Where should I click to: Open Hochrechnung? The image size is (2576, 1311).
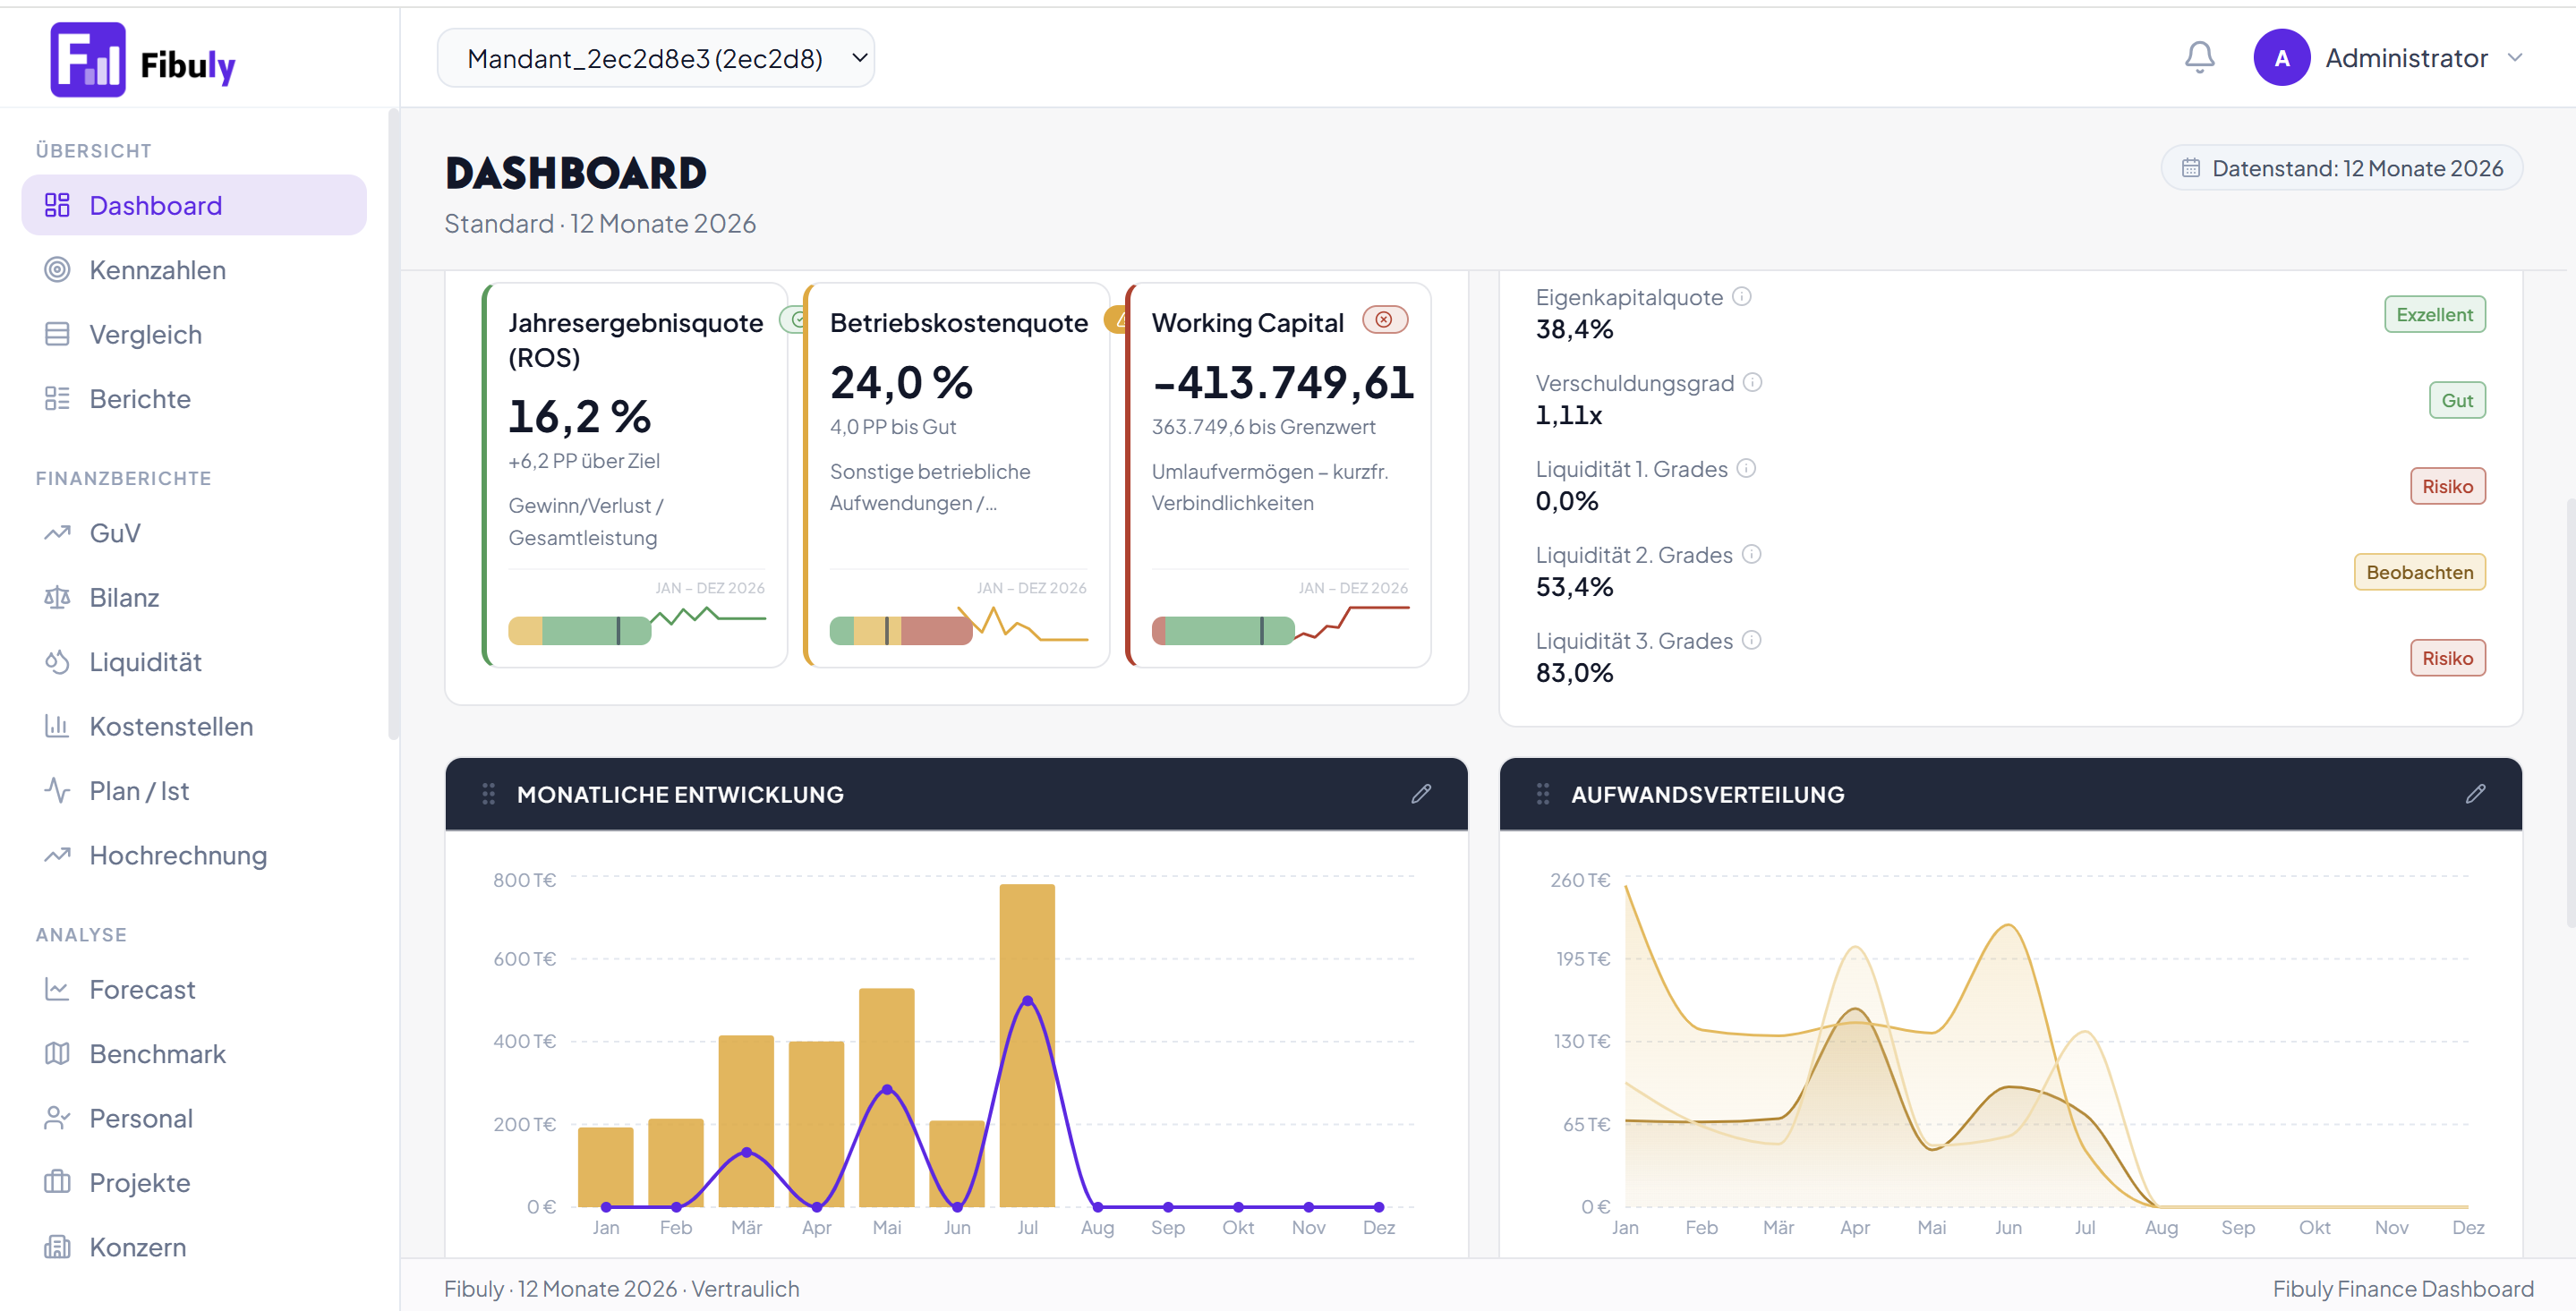click(194, 855)
